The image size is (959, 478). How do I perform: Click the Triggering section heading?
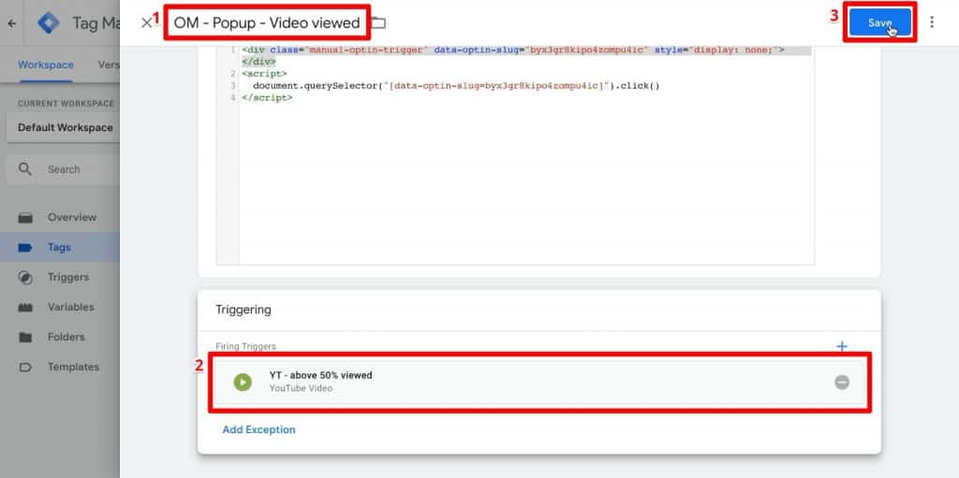[x=243, y=310]
